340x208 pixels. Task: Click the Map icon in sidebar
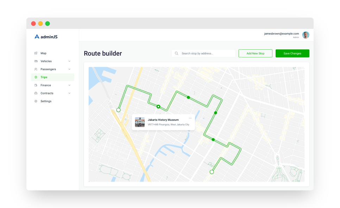pyautogui.click(x=36, y=53)
